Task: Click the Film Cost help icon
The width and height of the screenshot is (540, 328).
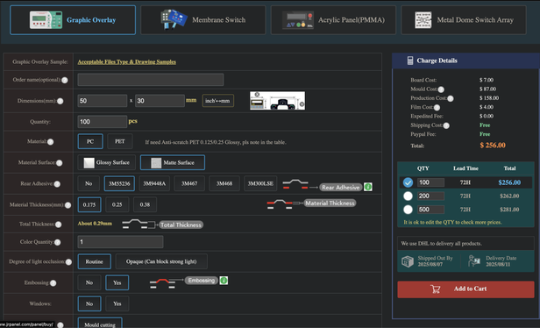Action: pyautogui.click(x=437, y=108)
